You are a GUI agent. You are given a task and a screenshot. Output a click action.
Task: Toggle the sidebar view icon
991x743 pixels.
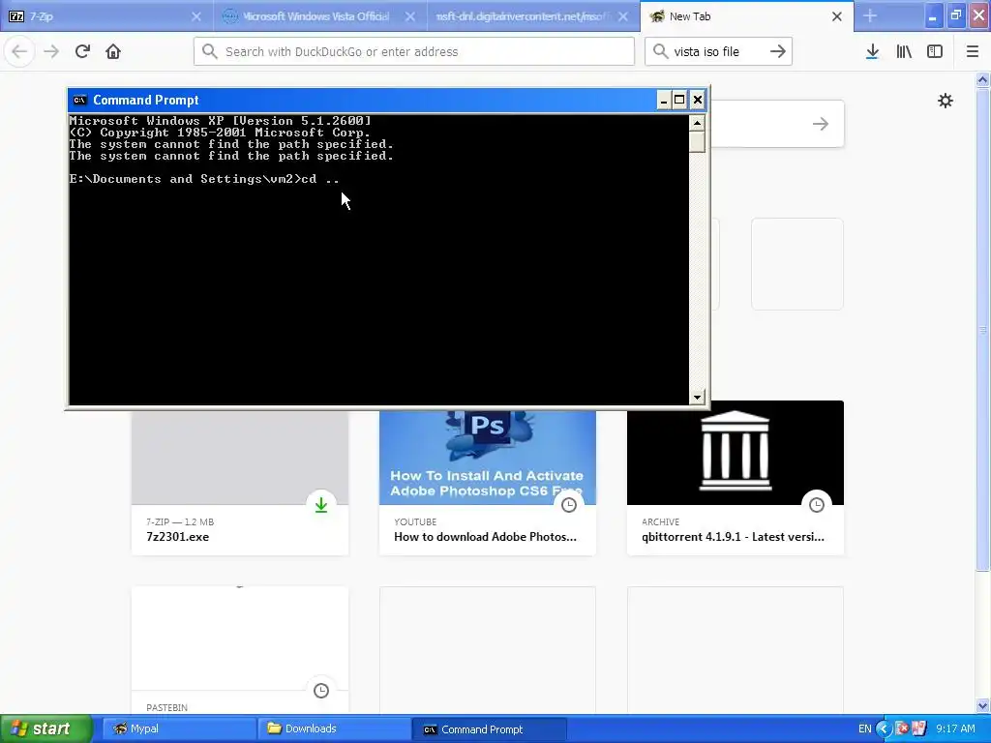click(x=935, y=51)
